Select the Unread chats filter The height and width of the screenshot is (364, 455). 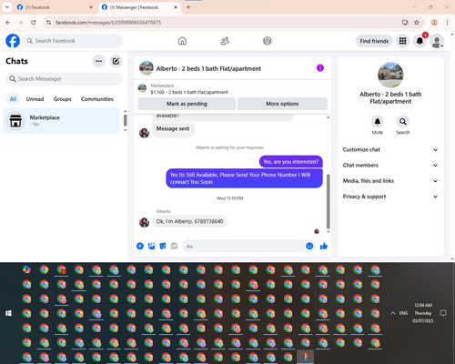pyautogui.click(x=35, y=99)
